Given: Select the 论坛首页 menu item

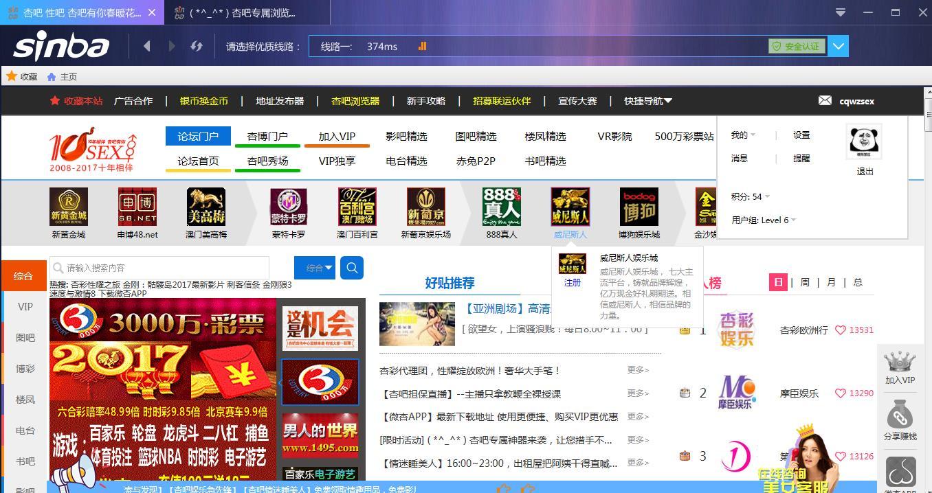Looking at the screenshot, I should (198, 161).
